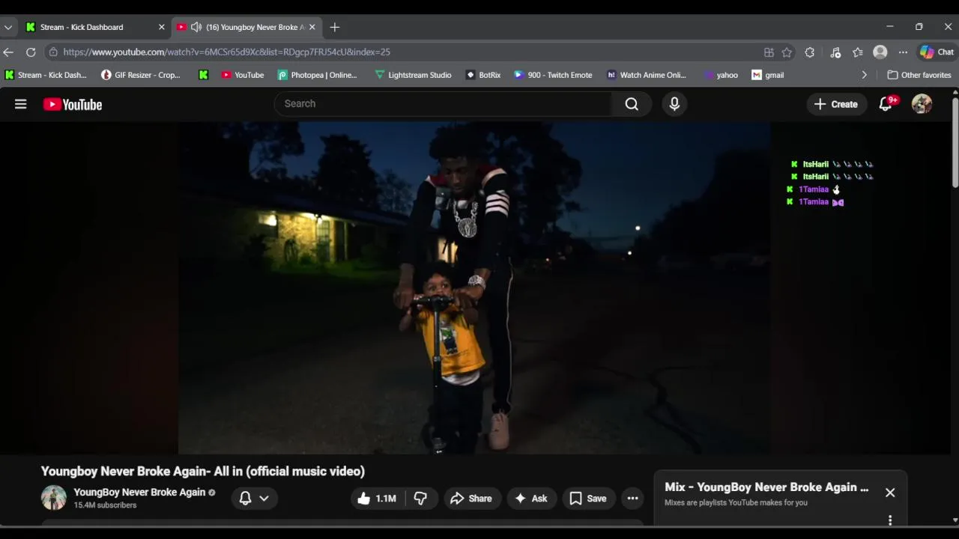This screenshot has width=959, height=539.
Task: Open Photopea bookmark
Action: coord(318,75)
